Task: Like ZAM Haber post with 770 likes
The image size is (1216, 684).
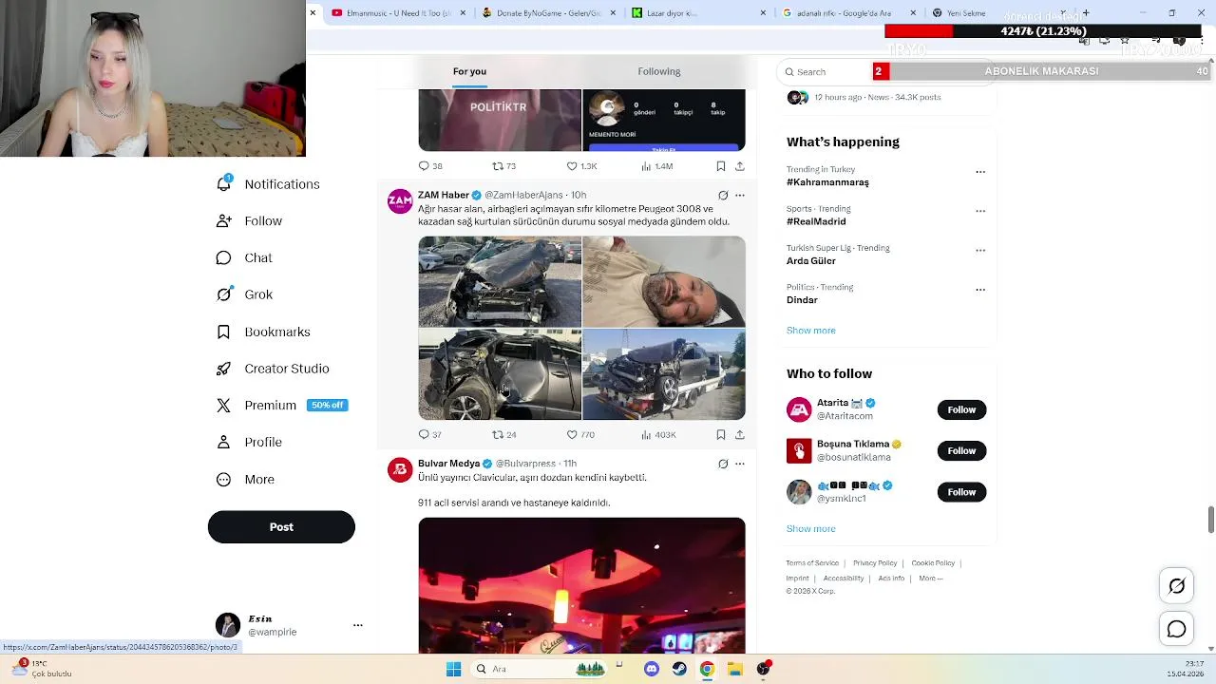Action: (x=572, y=434)
